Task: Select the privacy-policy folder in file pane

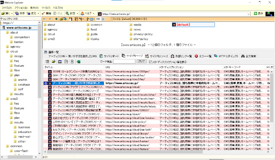Action: (141, 34)
